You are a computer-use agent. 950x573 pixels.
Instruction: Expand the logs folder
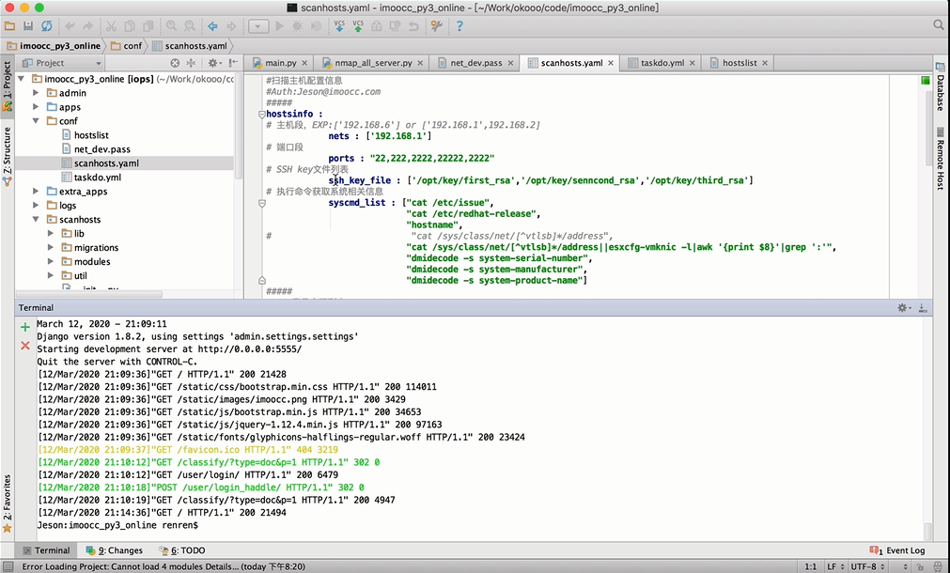(x=36, y=205)
